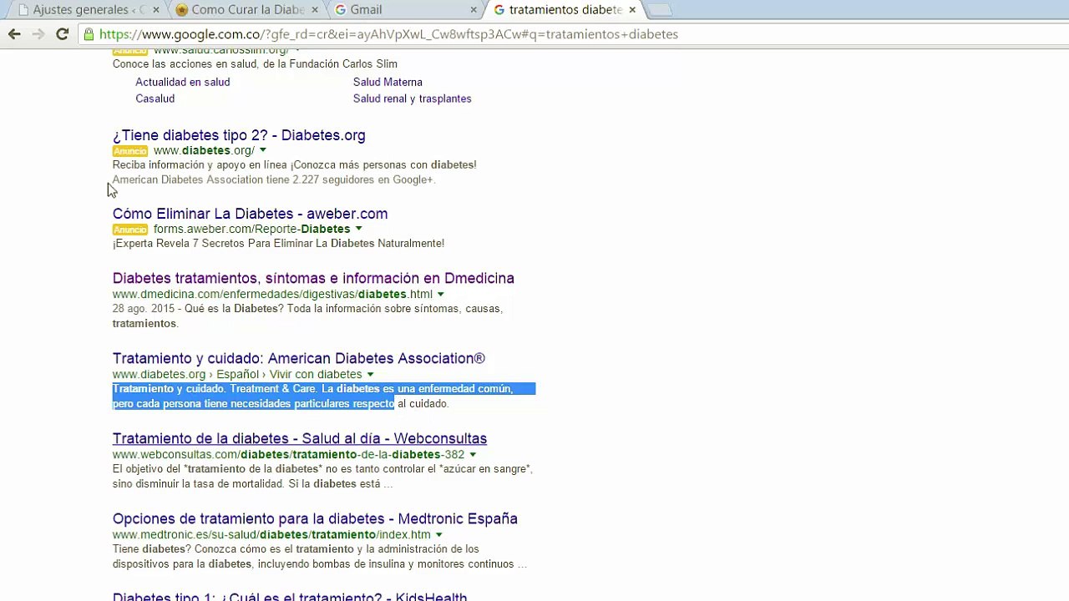Open 'Tratamiento de la diabetes' Webconsultas result
The height and width of the screenshot is (601, 1069).
point(300,438)
